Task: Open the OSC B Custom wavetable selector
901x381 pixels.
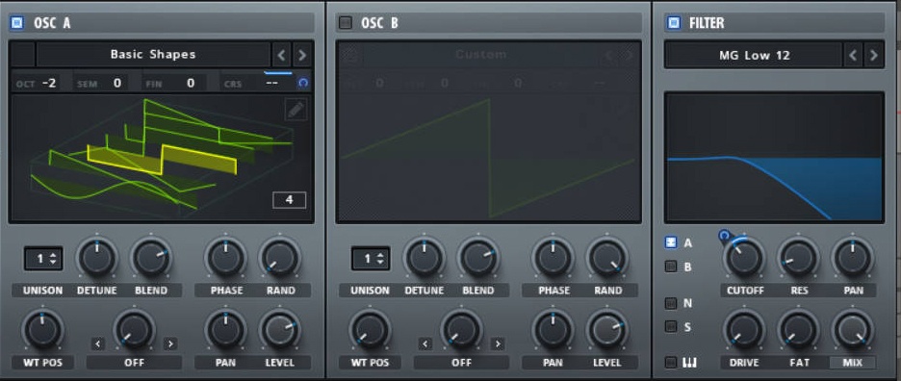Action: click(481, 55)
